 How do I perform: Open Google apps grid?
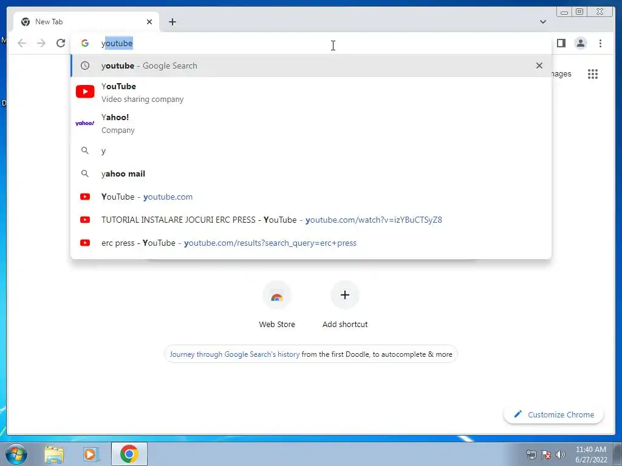(x=593, y=74)
